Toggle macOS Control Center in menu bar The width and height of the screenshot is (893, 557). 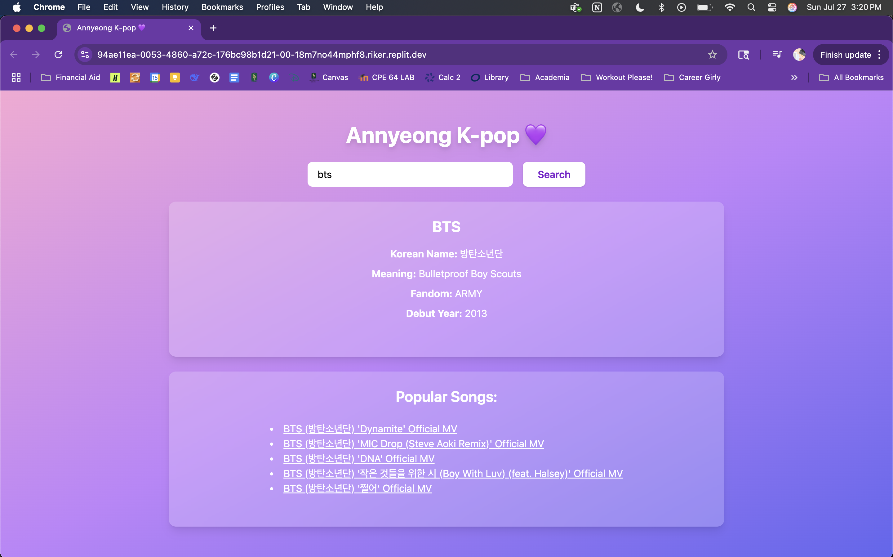tap(772, 7)
